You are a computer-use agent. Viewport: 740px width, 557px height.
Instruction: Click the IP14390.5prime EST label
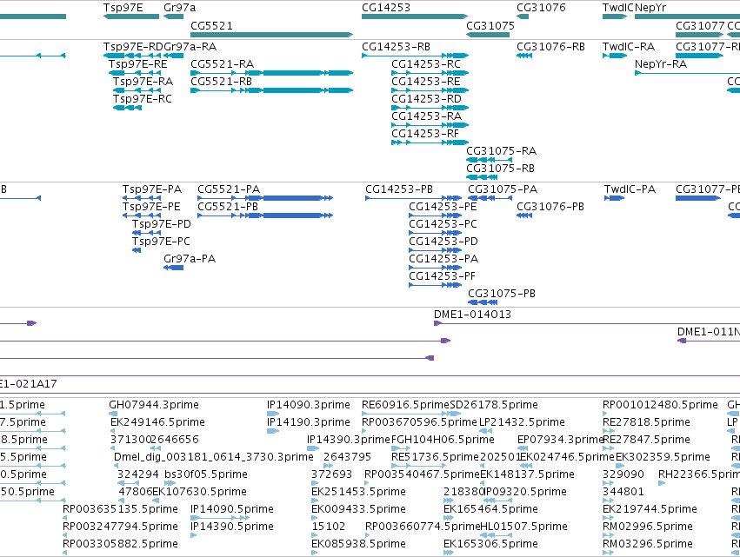click(232, 526)
